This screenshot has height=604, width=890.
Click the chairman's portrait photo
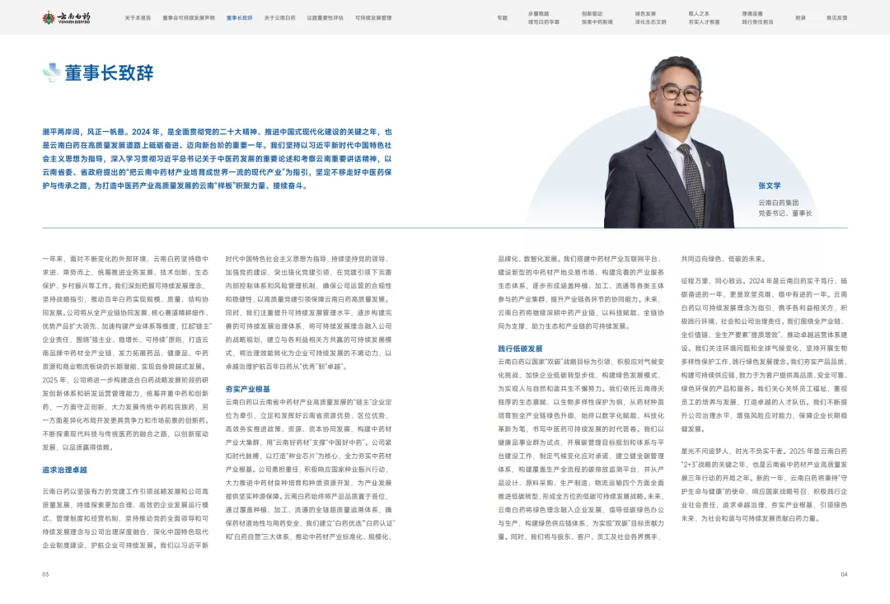(x=670, y=142)
